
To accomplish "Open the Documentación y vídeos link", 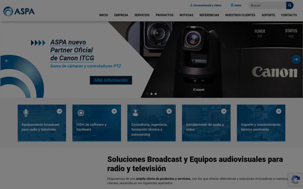I will pos(207,5).
